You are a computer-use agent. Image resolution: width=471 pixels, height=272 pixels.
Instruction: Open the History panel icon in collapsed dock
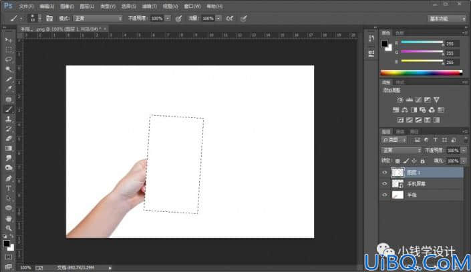tap(371, 38)
